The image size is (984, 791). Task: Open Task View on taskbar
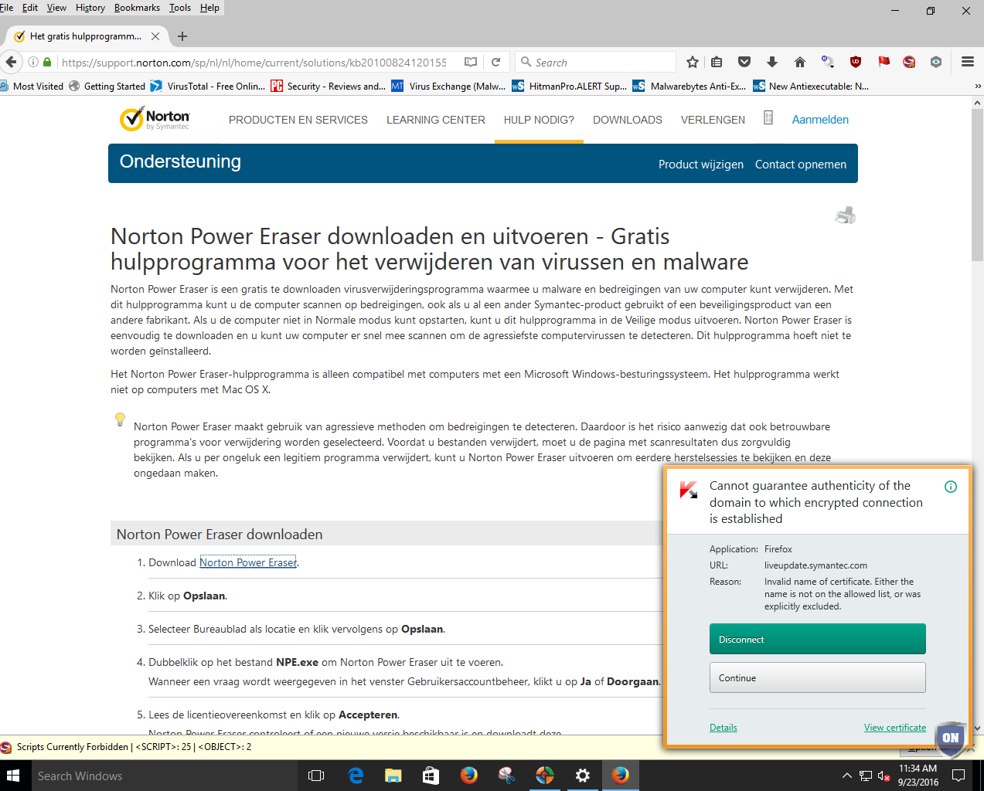click(x=316, y=776)
